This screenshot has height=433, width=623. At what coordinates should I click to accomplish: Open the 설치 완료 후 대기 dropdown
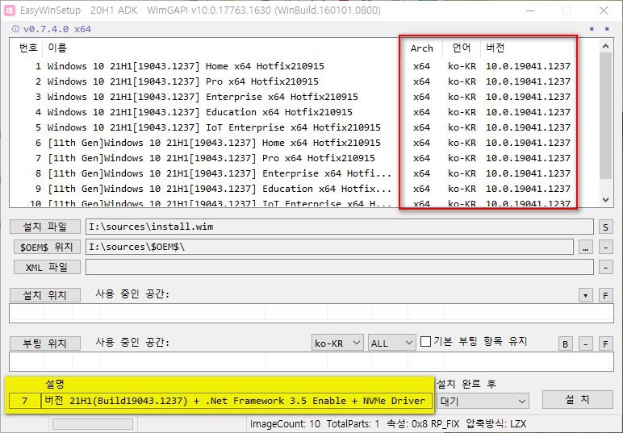coord(483,401)
